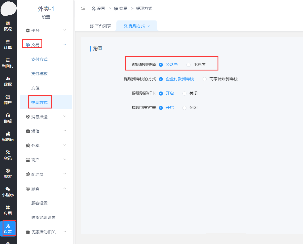Collapse the 交易 menu chevron
Viewport: 303px width, 244px height.
[65, 44]
